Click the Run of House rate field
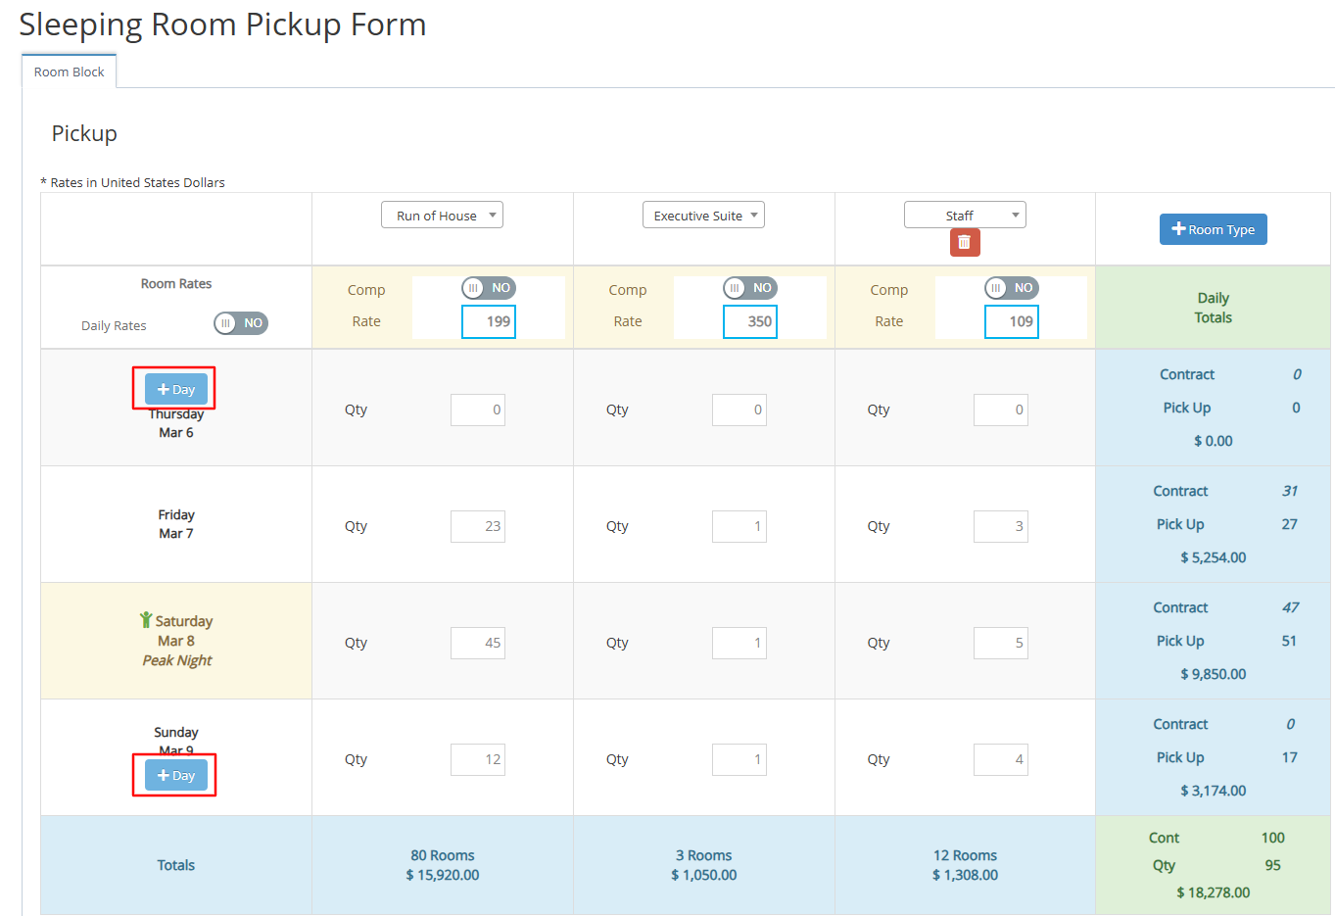 pos(489,321)
